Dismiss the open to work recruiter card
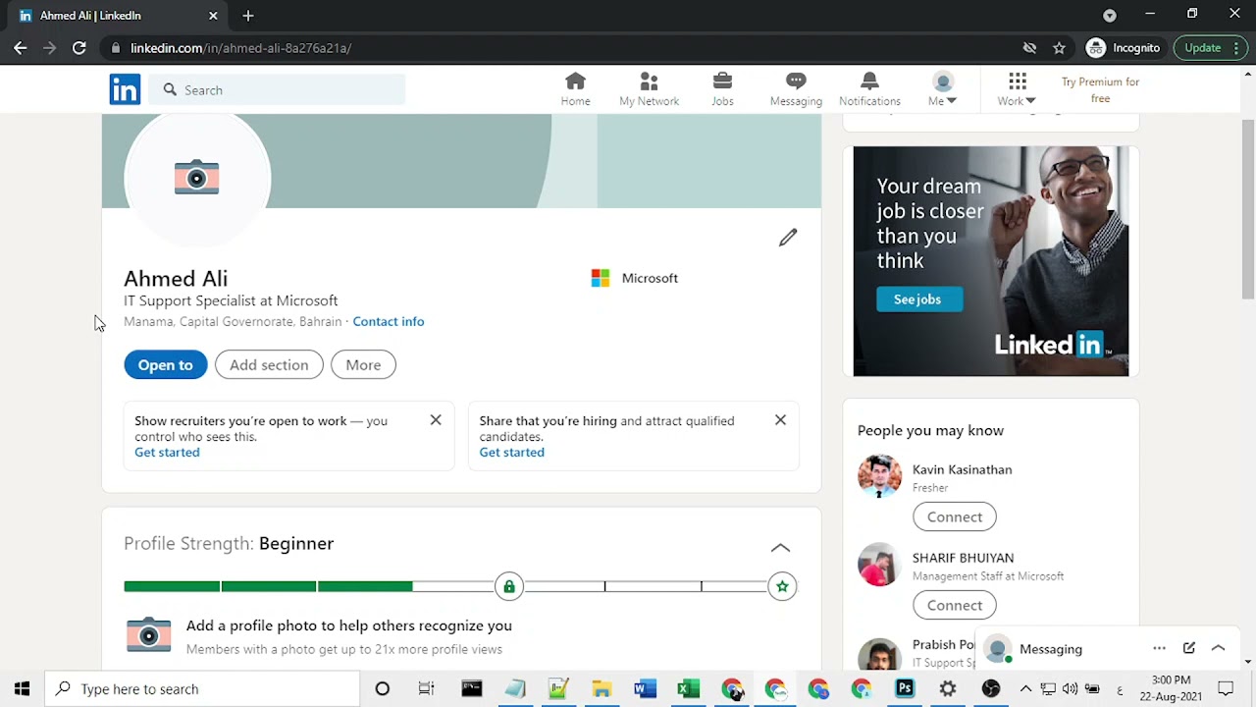 (x=436, y=420)
